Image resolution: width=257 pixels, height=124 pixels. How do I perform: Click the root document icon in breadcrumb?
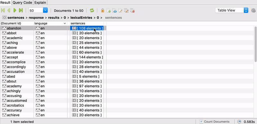[4, 18]
